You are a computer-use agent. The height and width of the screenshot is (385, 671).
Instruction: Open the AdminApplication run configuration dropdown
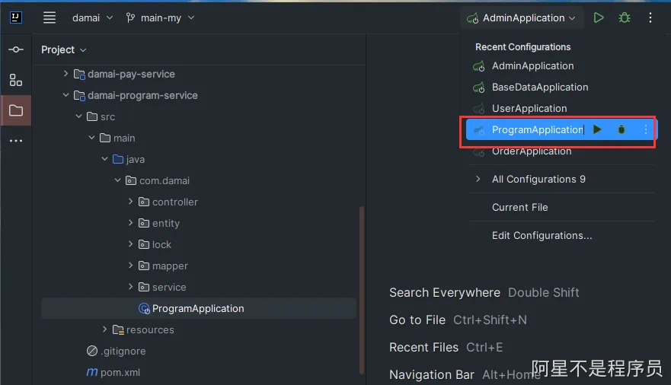pyautogui.click(x=522, y=17)
